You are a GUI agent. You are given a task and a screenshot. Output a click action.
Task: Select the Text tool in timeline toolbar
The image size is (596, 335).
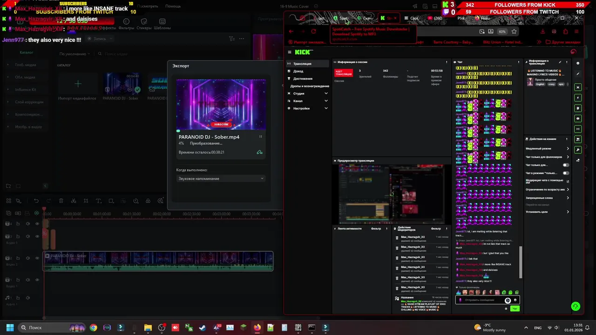(98, 201)
